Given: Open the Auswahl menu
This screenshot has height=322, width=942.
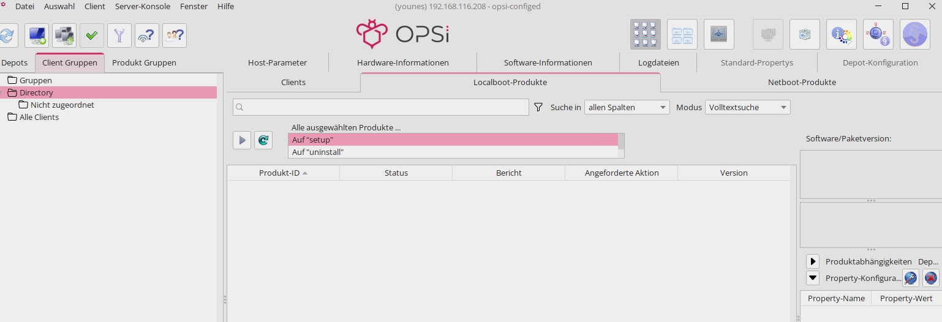Looking at the screenshot, I should [x=59, y=6].
